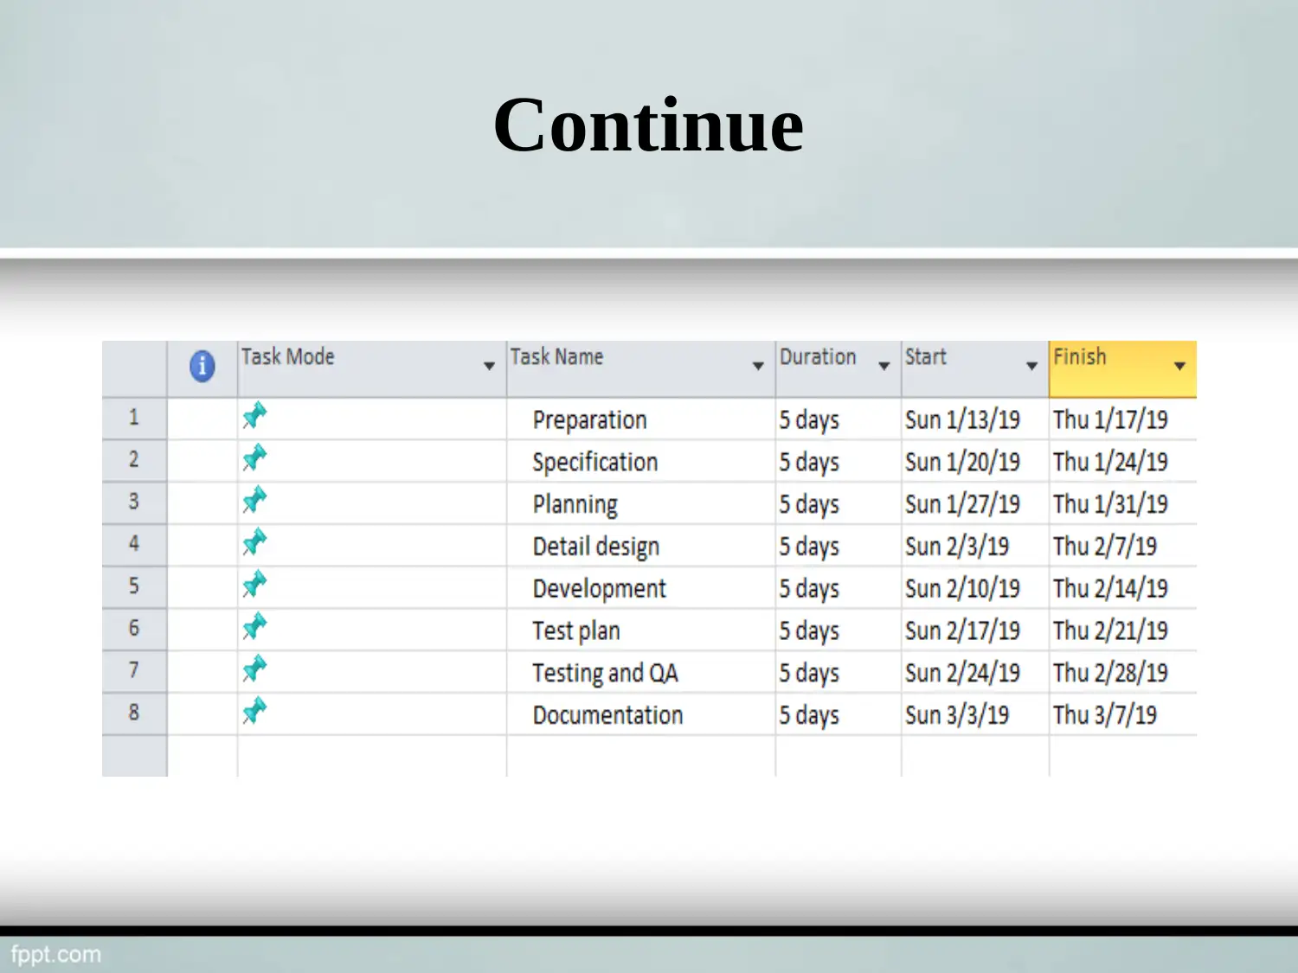Click the Documentation task name cell
Image resolution: width=1298 pixels, height=973 pixels.
[x=641, y=715]
